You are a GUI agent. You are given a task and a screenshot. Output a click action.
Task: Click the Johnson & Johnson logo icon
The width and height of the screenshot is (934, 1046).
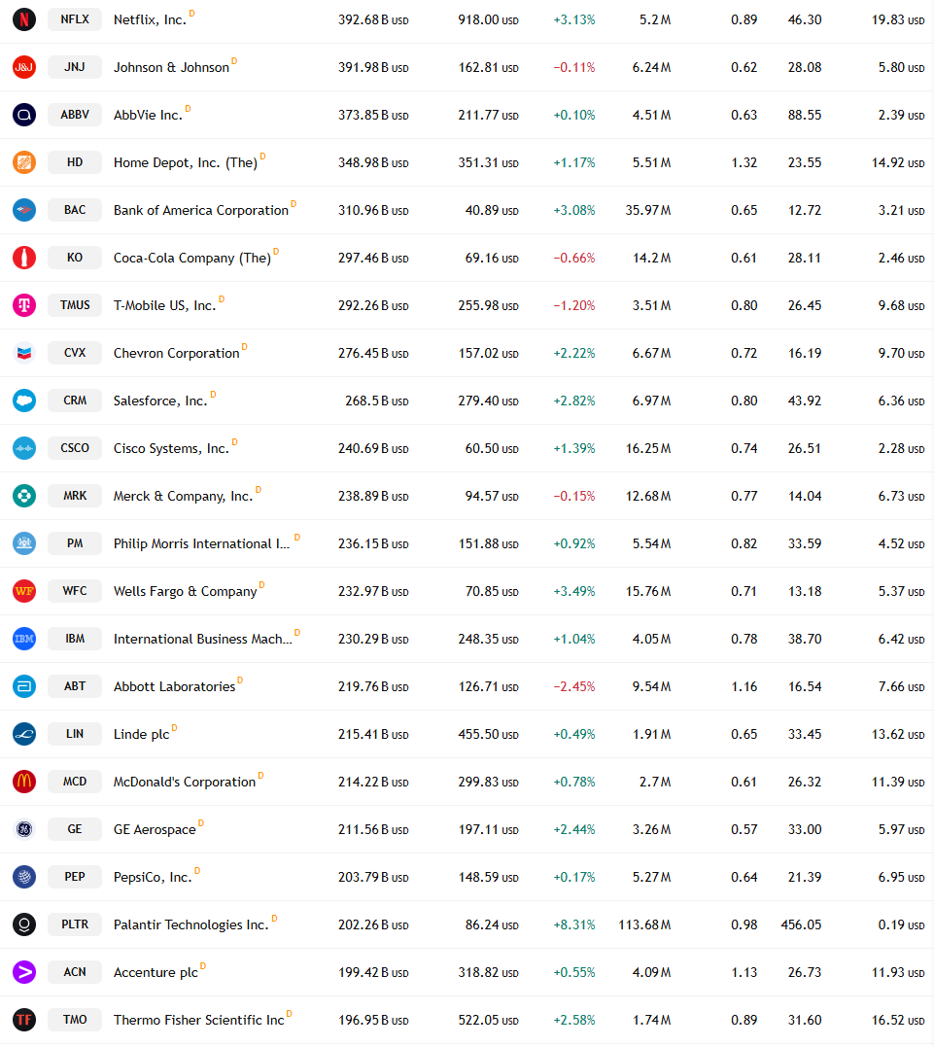coord(24,67)
